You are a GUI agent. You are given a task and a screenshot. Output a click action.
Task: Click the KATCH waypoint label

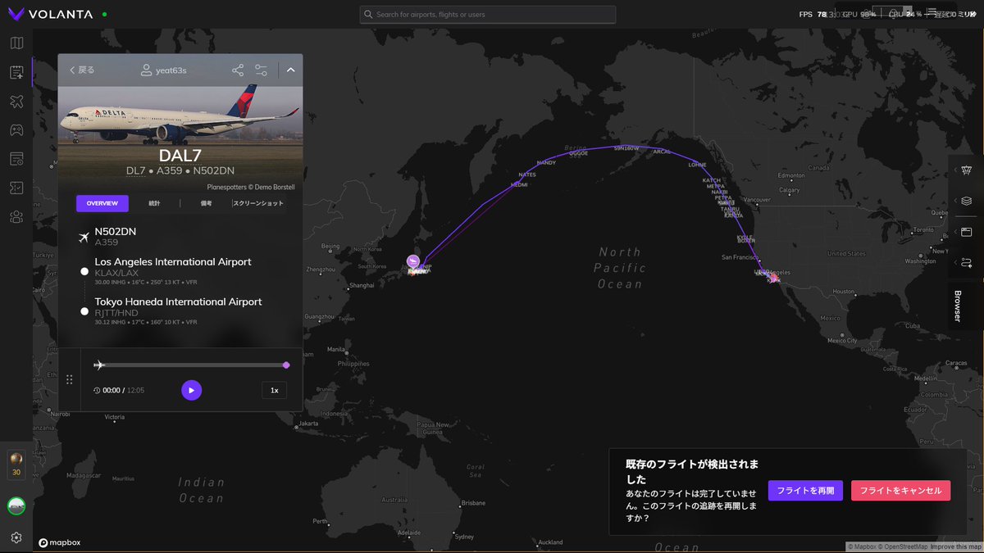(x=712, y=180)
